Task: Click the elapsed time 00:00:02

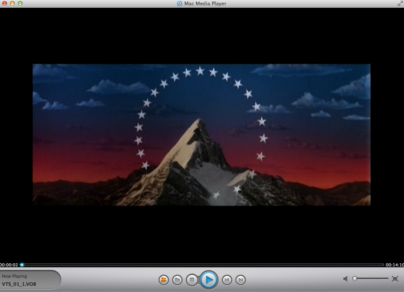Action: click(x=9, y=265)
